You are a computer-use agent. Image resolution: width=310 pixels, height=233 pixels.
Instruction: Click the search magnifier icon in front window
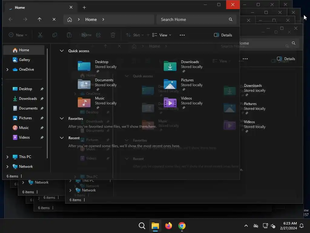230,19
